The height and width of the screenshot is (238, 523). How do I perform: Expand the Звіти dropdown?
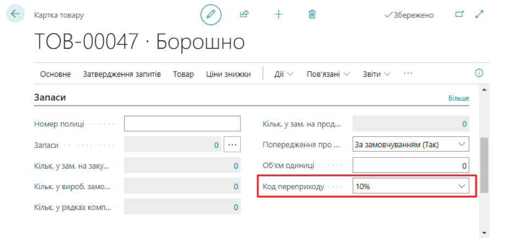376,74
